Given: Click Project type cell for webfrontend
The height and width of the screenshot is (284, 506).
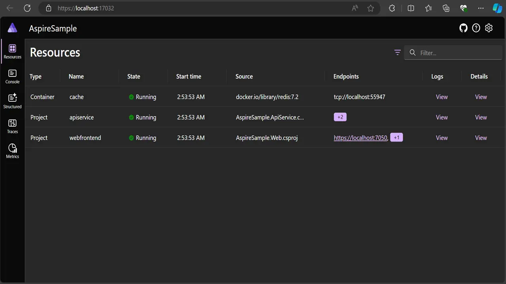Looking at the screenshot, I should tap(39, 138).
